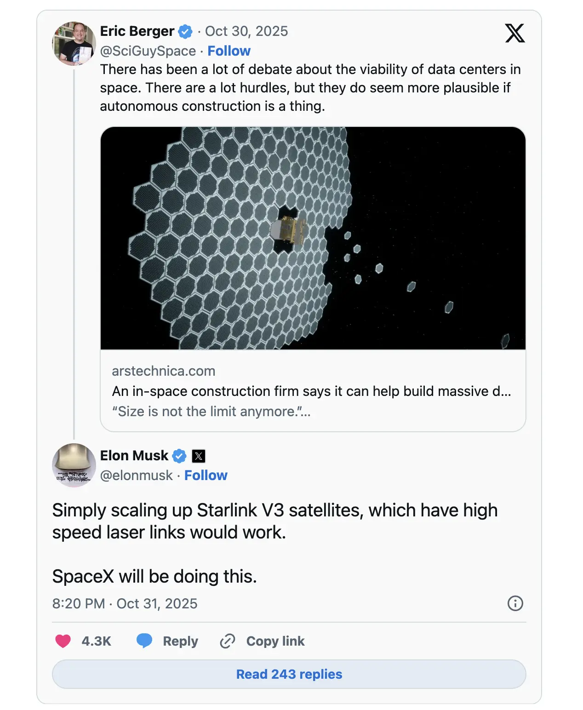Open the arstechnica.com article headline
Image resolution: width=583 pixels, height=710 pixels.
[x=311, y=391]
